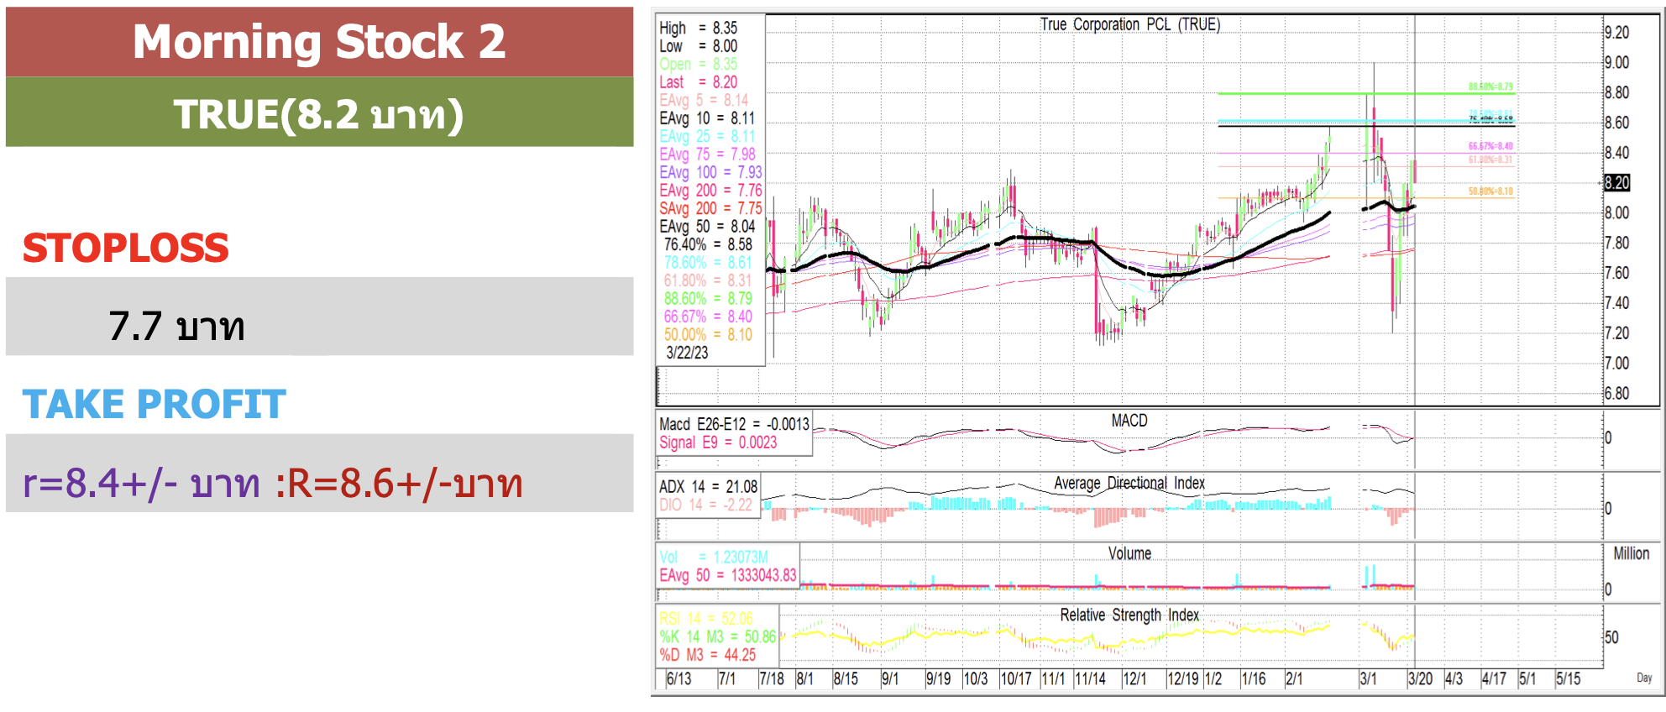This screenshot has width=1666, height=712.
Task: Click the 76.40% = 8.58 Fibonacci entry
Action: coord(708,244)
